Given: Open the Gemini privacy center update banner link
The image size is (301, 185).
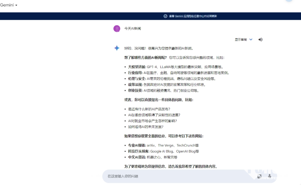Looking at the screenshot, I should (192, 16).
